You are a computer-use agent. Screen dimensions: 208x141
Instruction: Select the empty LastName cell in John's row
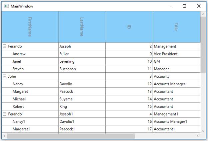(82, 76)
